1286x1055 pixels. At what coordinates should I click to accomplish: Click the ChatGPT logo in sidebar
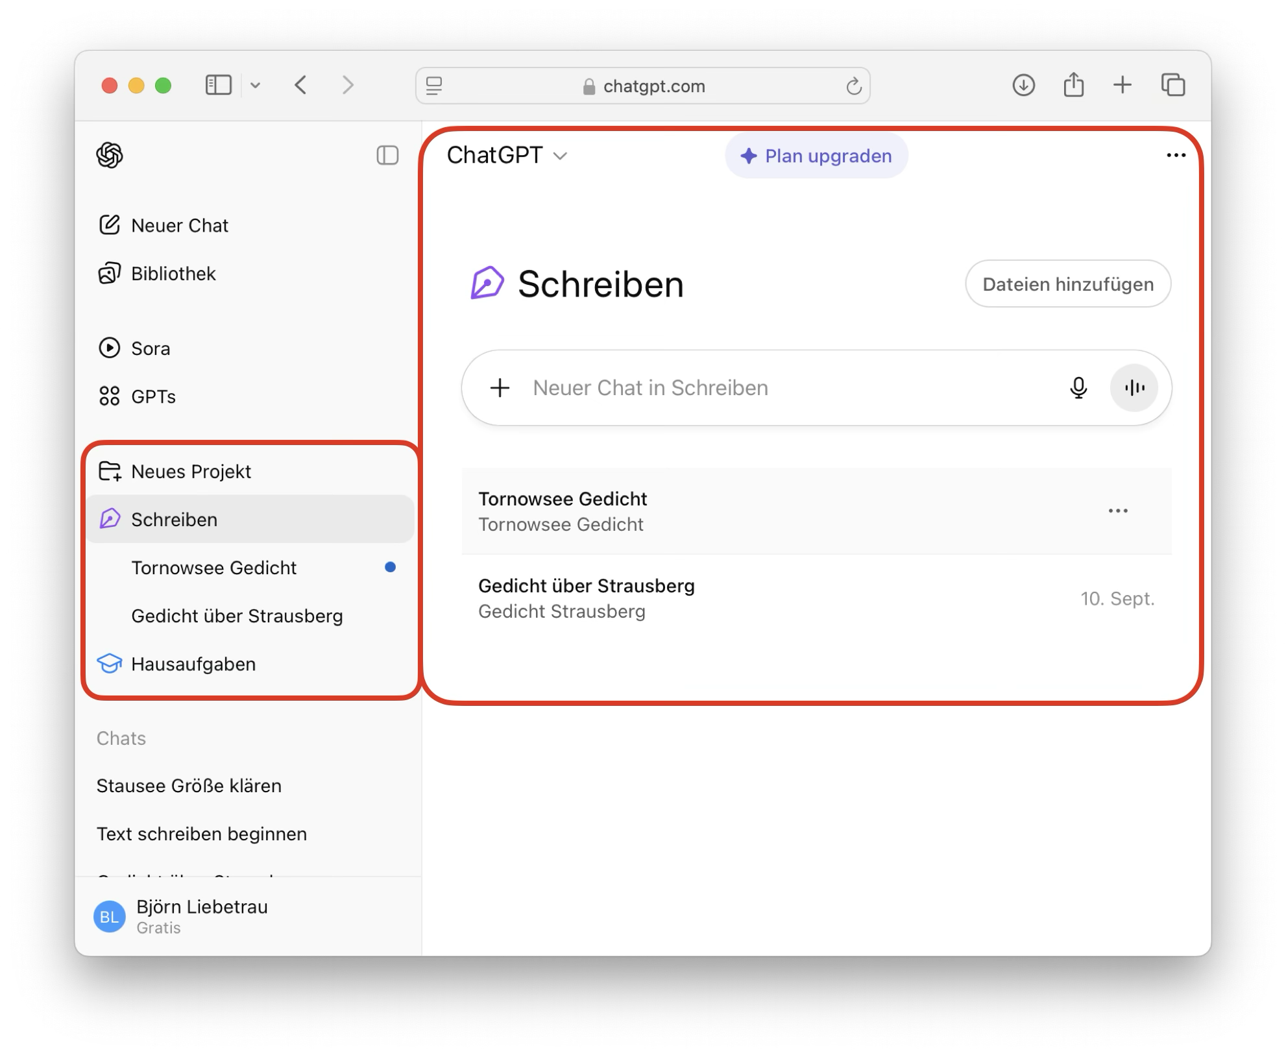pyautogui.click(x=110, y=155)
